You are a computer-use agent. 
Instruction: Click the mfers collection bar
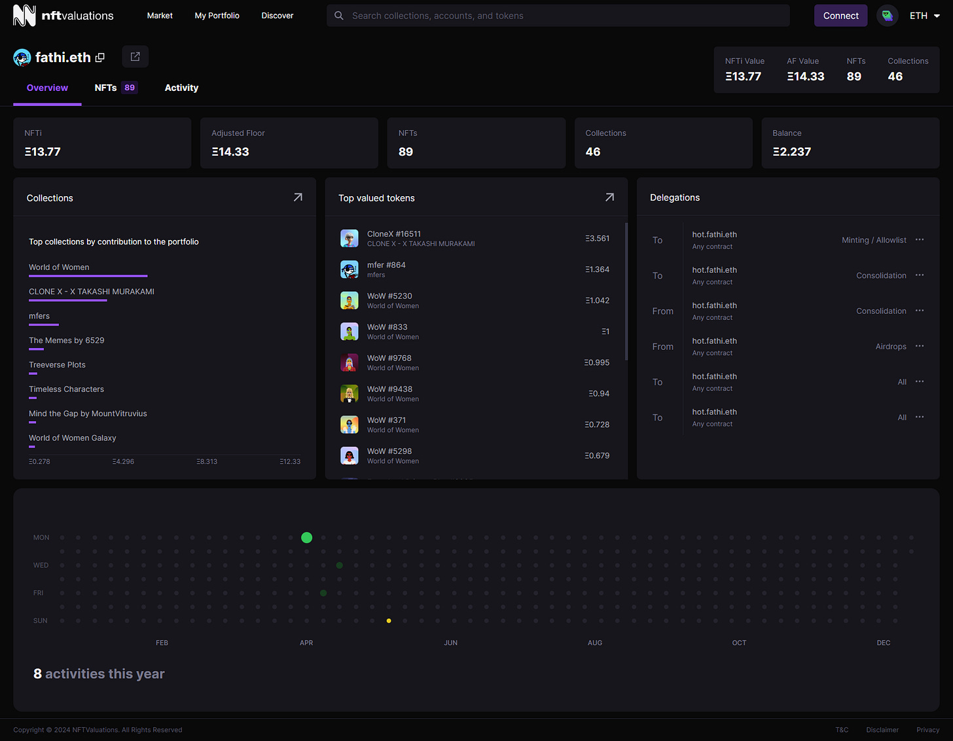coord(44,324)
